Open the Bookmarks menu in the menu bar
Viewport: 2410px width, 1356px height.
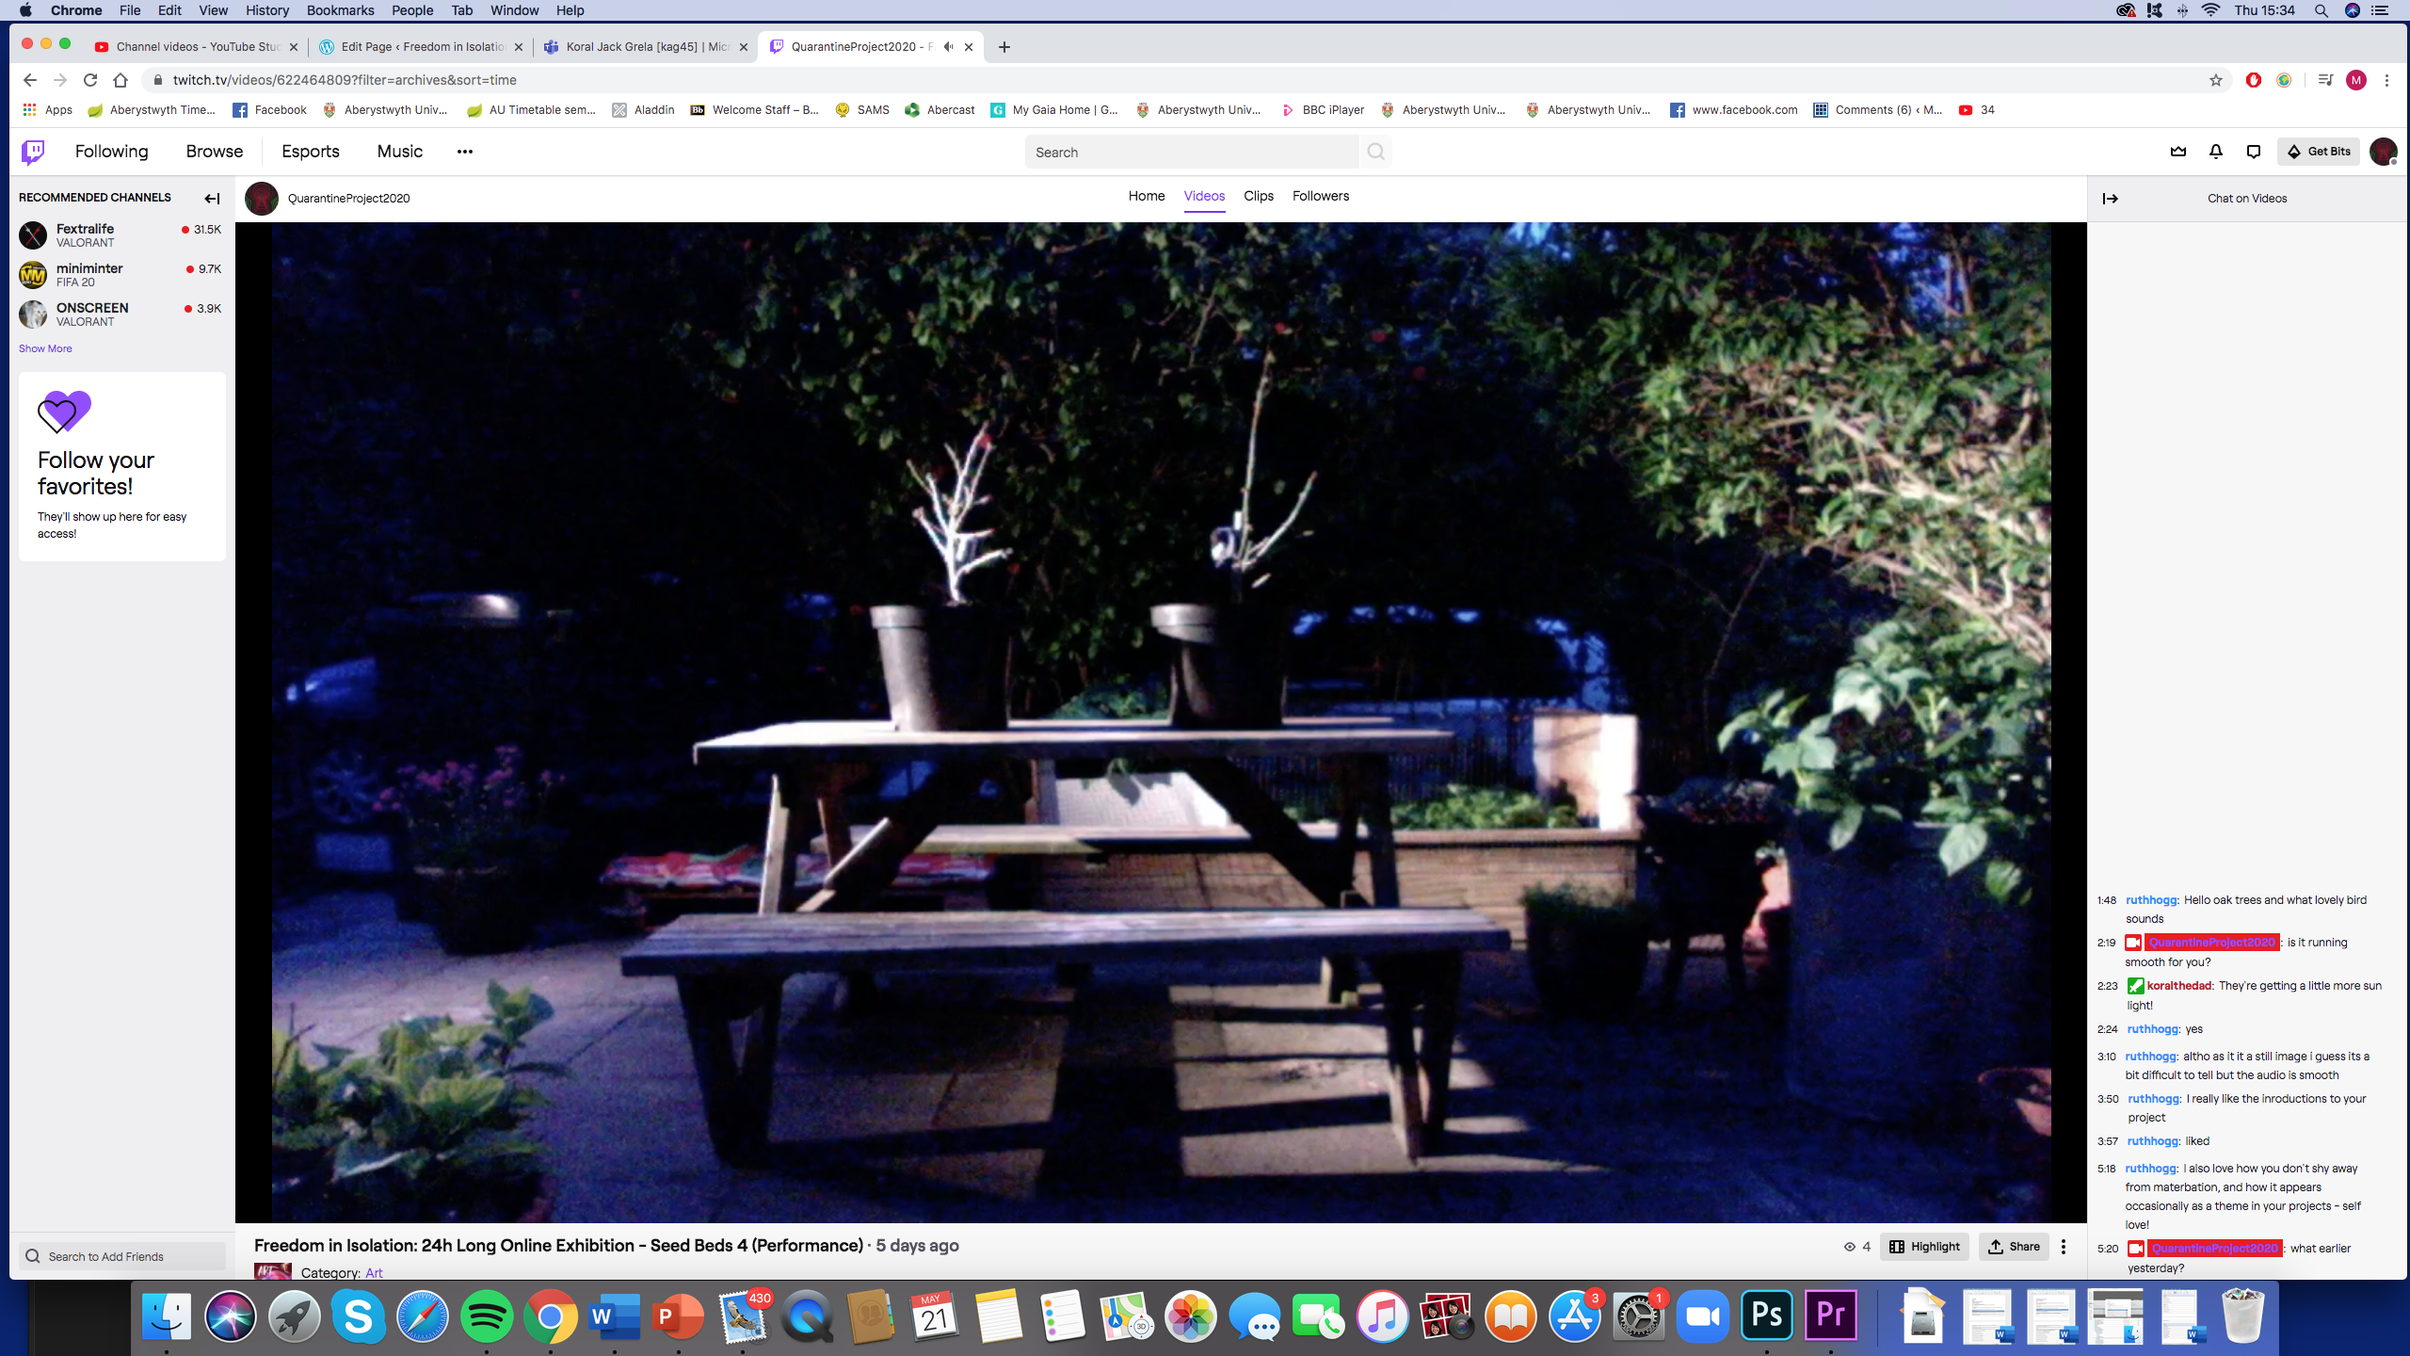340,10
